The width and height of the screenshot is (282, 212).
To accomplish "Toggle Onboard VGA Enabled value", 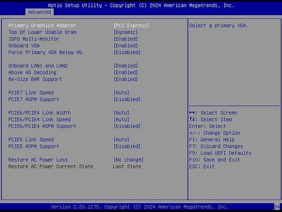I will pyautogui.click(x=125, y=46).
